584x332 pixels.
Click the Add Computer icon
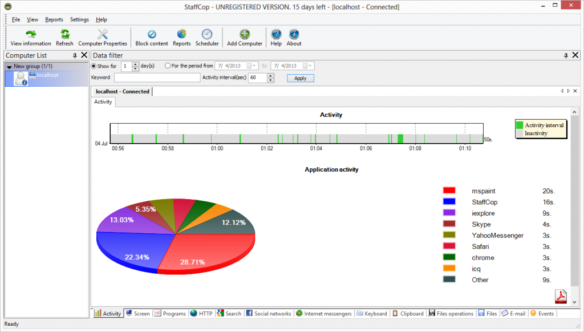click(x=245, y=34)
